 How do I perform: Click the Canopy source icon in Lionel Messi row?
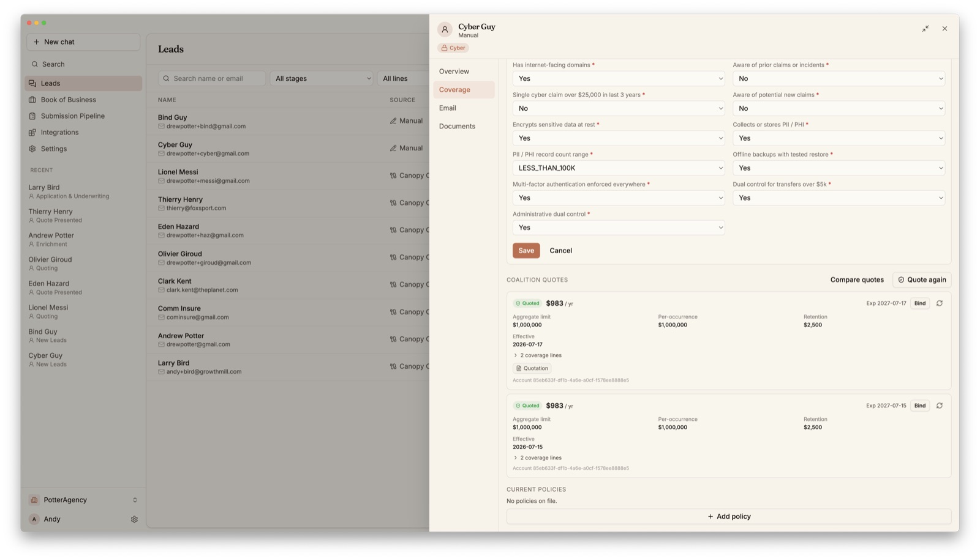pos(393,176)
